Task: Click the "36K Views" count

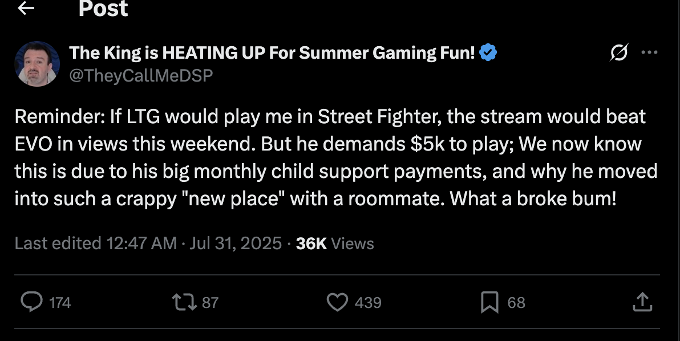Action: (x=335, y=243)
